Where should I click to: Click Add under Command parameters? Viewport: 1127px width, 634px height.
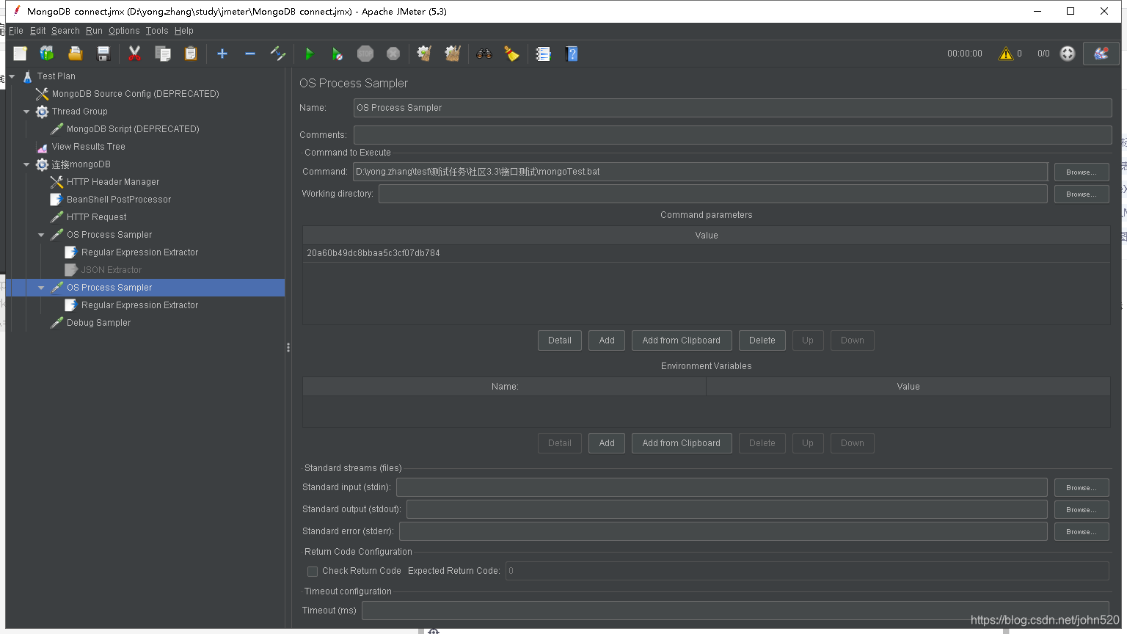click(x=607, y=340)
